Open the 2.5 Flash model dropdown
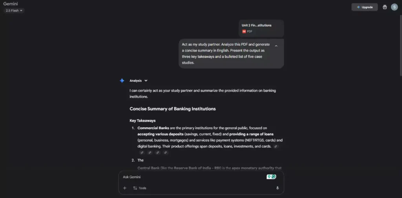402x198 pixels. (14, 11)
